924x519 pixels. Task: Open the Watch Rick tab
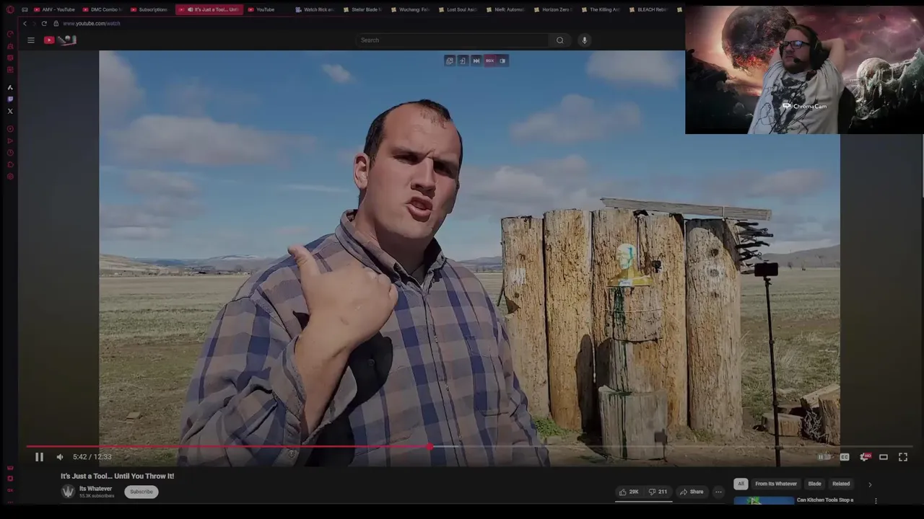tap(315, 9)
